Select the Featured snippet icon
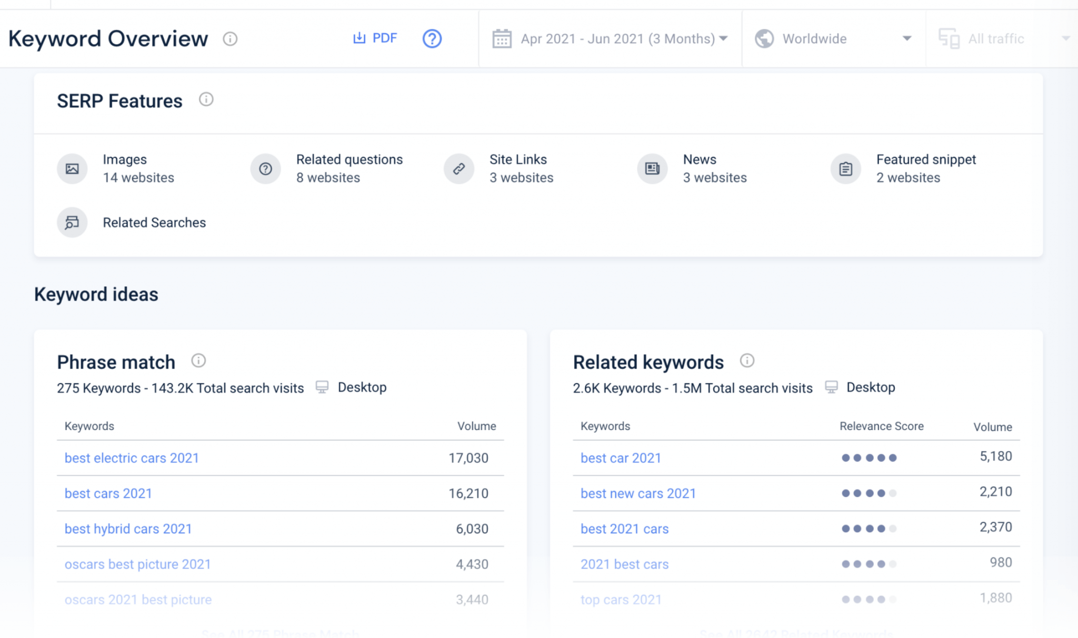 click(845, 168)
